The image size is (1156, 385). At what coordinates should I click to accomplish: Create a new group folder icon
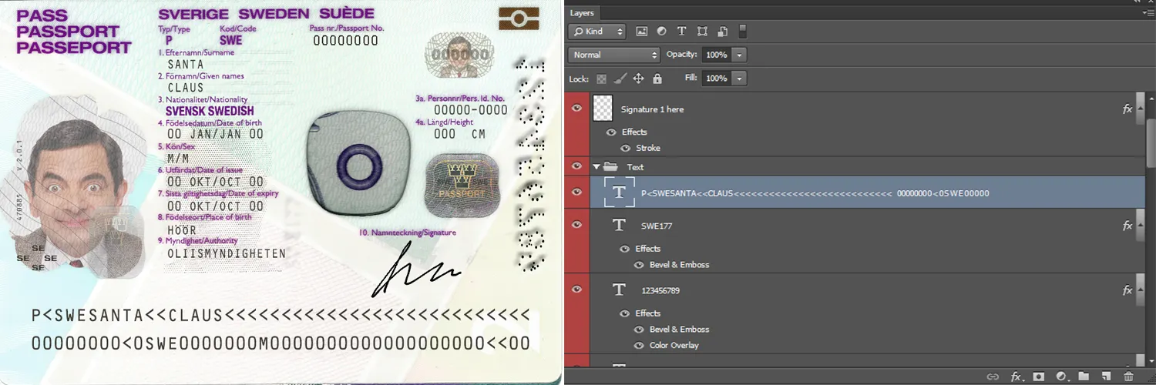tap(1084, 377)
